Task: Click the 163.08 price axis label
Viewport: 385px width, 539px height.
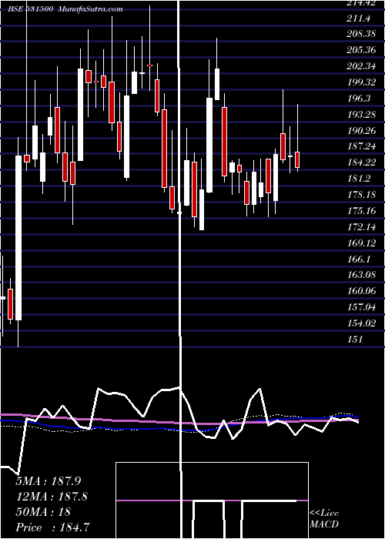Action: point(362,275)
